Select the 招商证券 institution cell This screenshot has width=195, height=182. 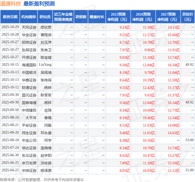coord(29,42)
